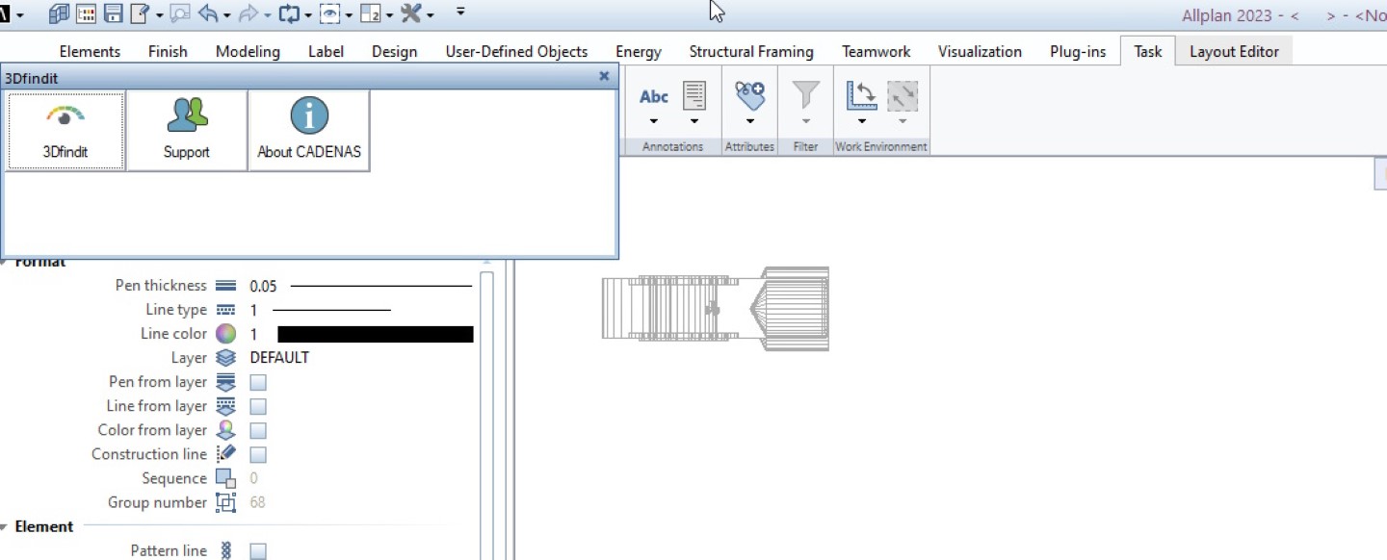The image size is (1387, 560).
Task: Open the Structural Framing menu
Action: pos(750,51)
